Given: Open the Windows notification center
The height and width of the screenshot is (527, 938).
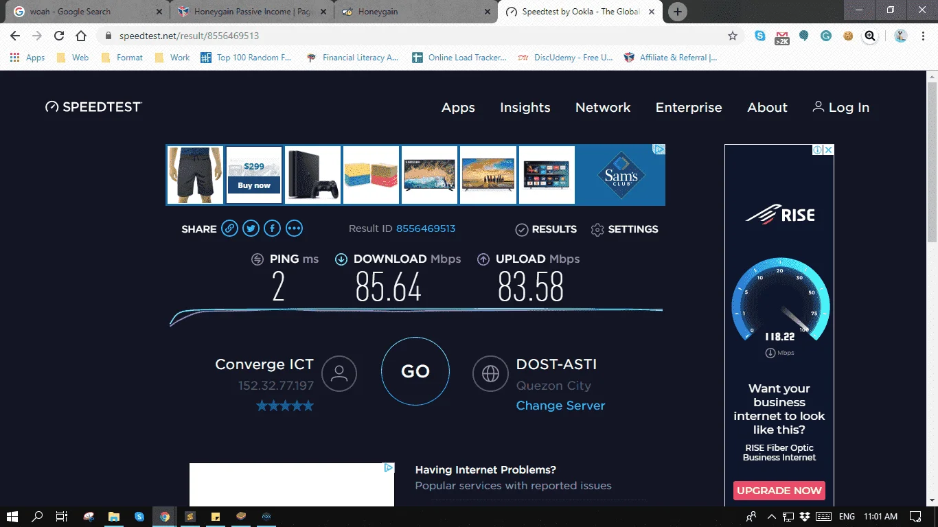Looking at the screenshot, I should point(915,516).
